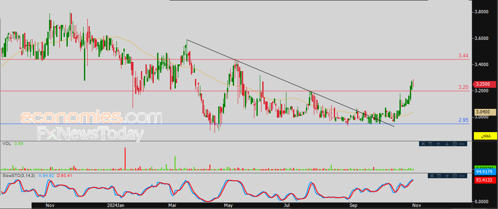This screenshot has width=498, height=209.
Task: Select the blue 94.9179 K-value tag
Action: pyautogui.click(x=485, y=172)
